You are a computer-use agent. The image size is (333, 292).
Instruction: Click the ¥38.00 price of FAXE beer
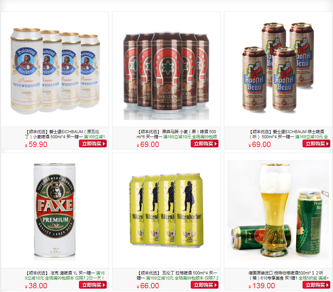(x=36, y=286)
